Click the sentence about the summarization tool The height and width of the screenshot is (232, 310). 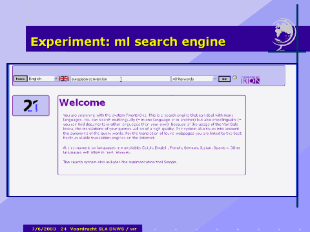(x=119, y=162)
